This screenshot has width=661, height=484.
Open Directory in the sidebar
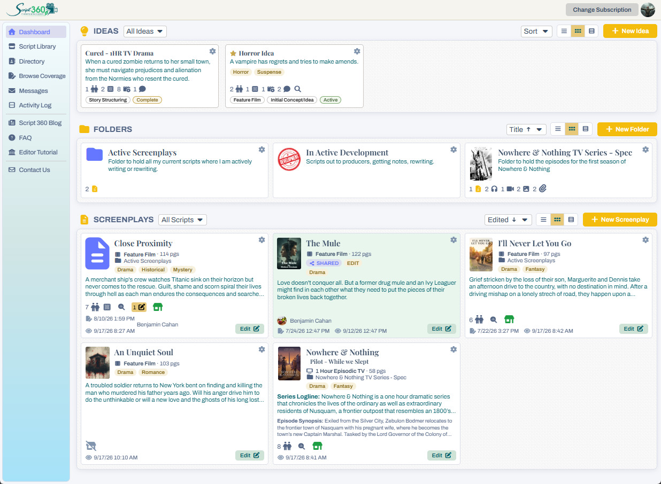point(36,61)
